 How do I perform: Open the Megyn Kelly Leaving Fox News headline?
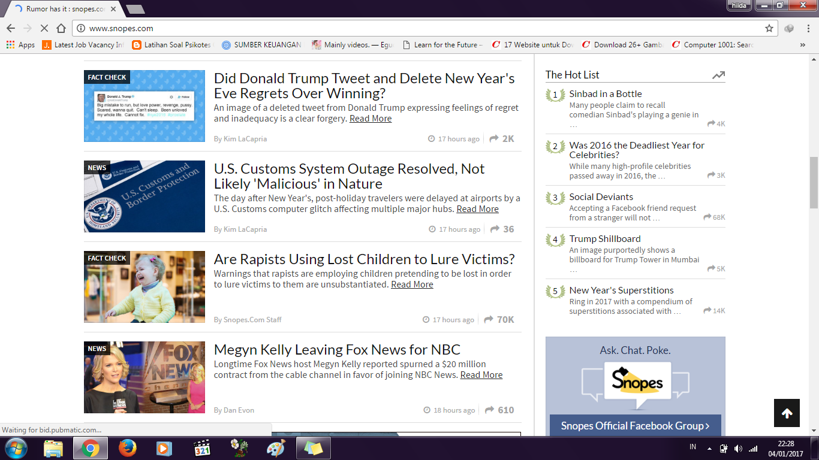coord(337,350)
